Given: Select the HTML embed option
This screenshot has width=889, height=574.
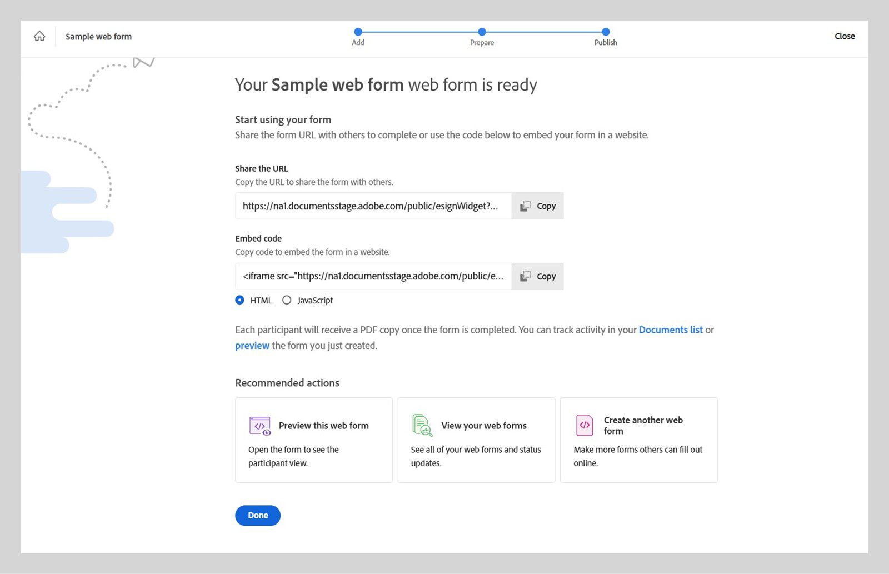Looking at the screenshot, I should tap(239, 300).
